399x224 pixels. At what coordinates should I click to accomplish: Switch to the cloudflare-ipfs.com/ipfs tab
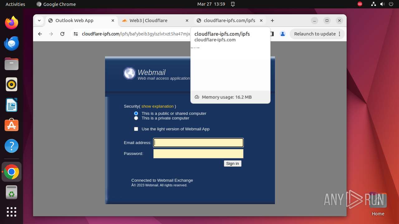pos(229,21)
